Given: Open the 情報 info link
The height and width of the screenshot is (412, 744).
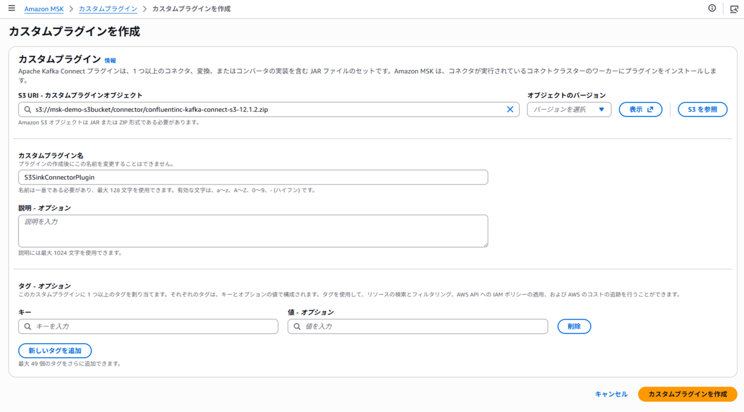Looking at the screenshot, I should tap(110, 60).
